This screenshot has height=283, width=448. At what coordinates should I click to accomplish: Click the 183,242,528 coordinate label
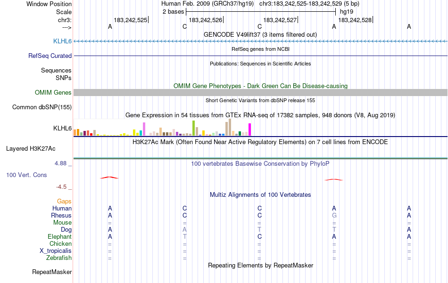[x=355, y=20]
